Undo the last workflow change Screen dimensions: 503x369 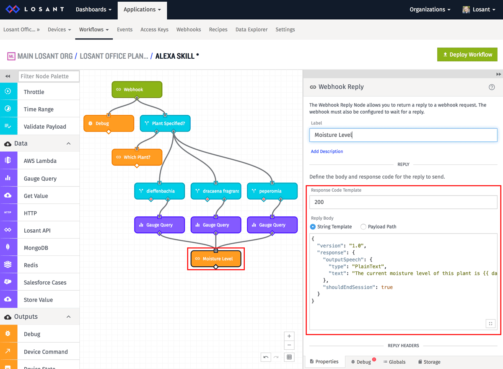pyautogui.click(x=266, y=357)
